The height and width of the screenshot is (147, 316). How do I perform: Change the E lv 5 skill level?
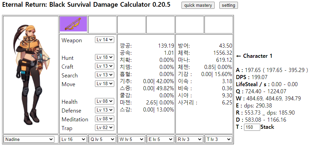pyautogui.click(x=161, y=139)
